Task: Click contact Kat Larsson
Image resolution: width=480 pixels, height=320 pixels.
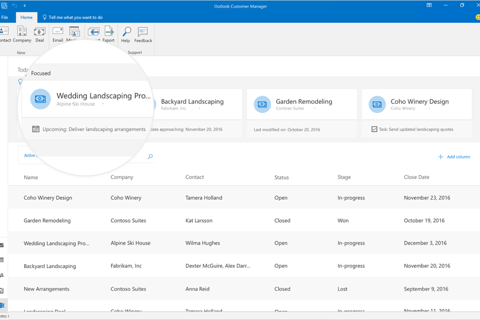Action: click(x=199, y=220)
